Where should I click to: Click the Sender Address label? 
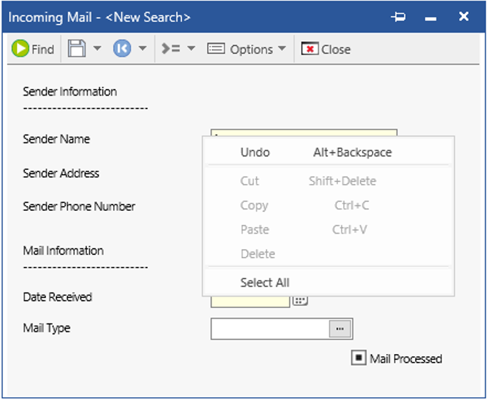pyautogui.click(x=61, y=173)
